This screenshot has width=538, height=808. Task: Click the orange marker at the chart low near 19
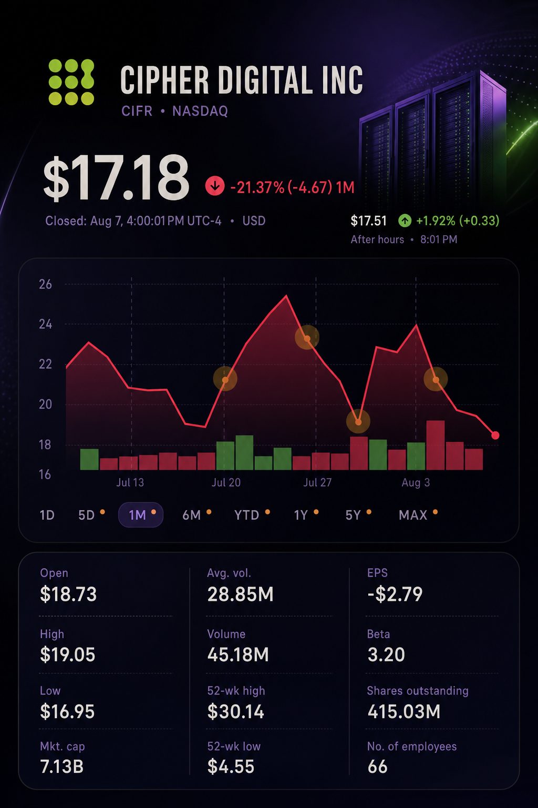pyautogui.click(x=358, y=421)
